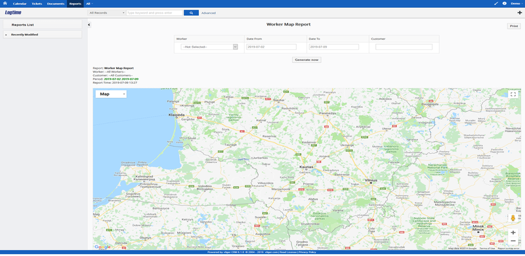Select the Reports tab
The height and width of the screenshot is (256, 525).
(75, 4)
